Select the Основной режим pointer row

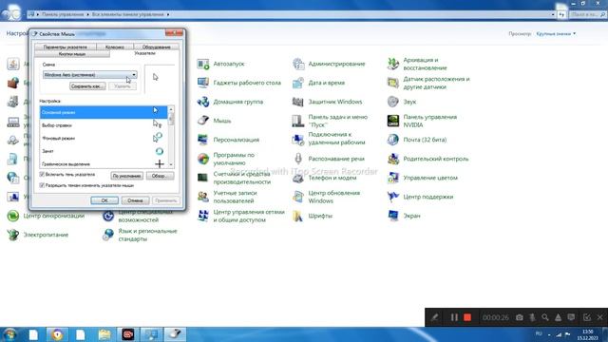pos(104,112)
